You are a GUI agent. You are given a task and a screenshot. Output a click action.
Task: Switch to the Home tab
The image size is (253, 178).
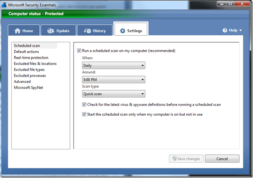24,30
